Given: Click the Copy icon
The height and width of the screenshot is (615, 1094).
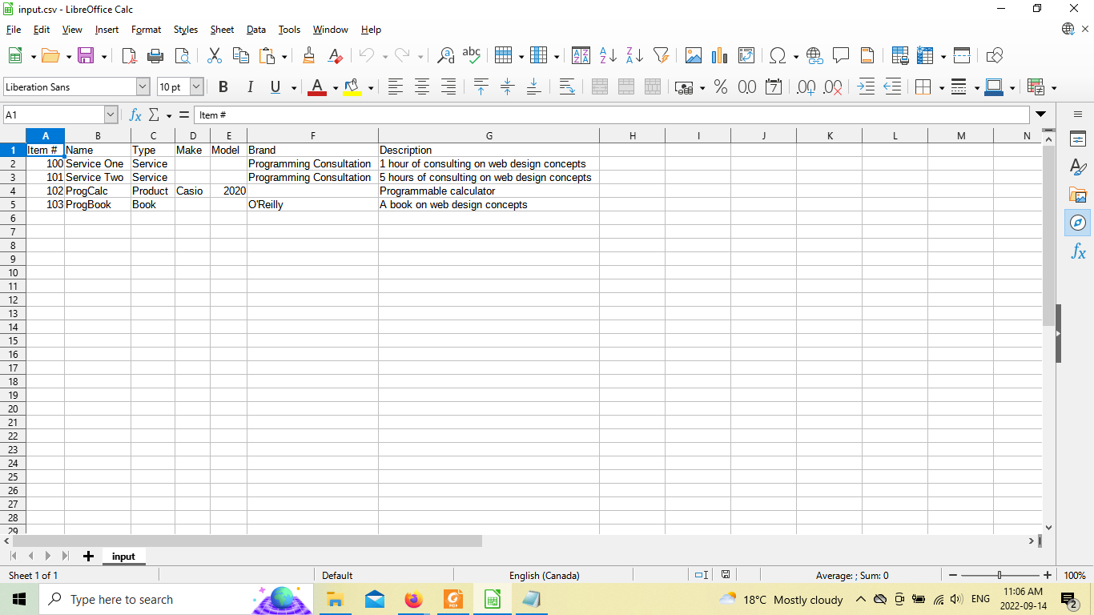Looking at the screenshot, I should 240,55.
